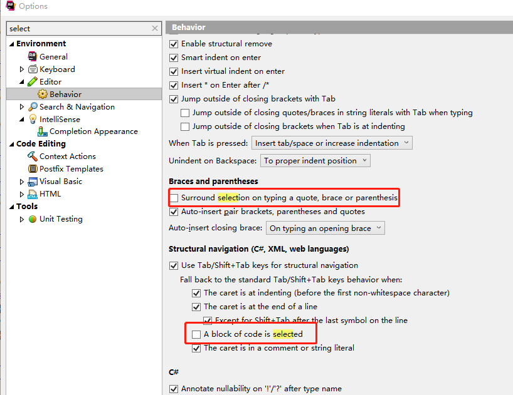513x395 pixels.
Task: Check 'A block of code is selected'
Action: click(197, 334)
